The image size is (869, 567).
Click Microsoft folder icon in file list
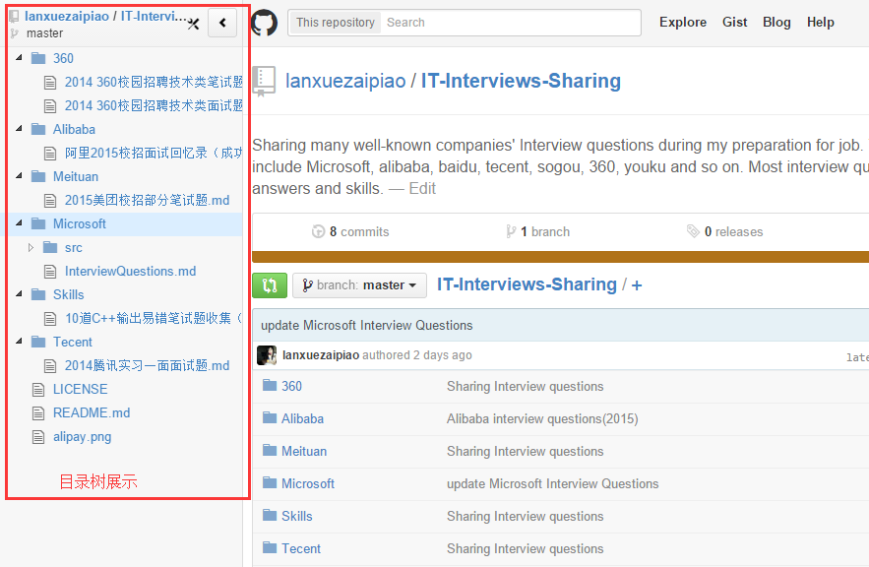pos(270,482)
